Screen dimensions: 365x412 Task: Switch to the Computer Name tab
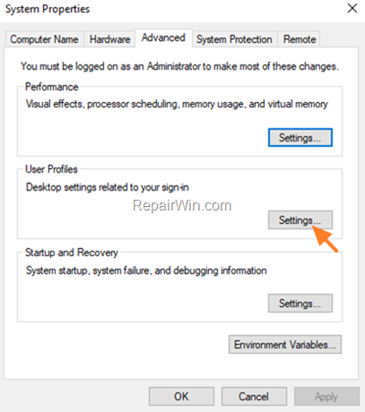(x=44, y=39)
